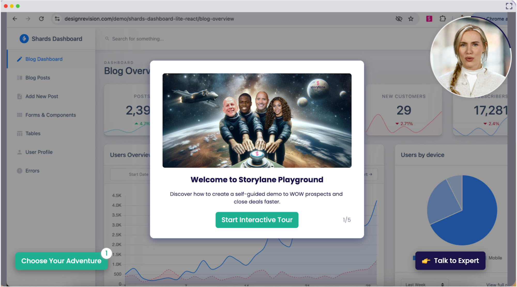
Task: Open the Extensions puzzle icon
Action: 443,19
